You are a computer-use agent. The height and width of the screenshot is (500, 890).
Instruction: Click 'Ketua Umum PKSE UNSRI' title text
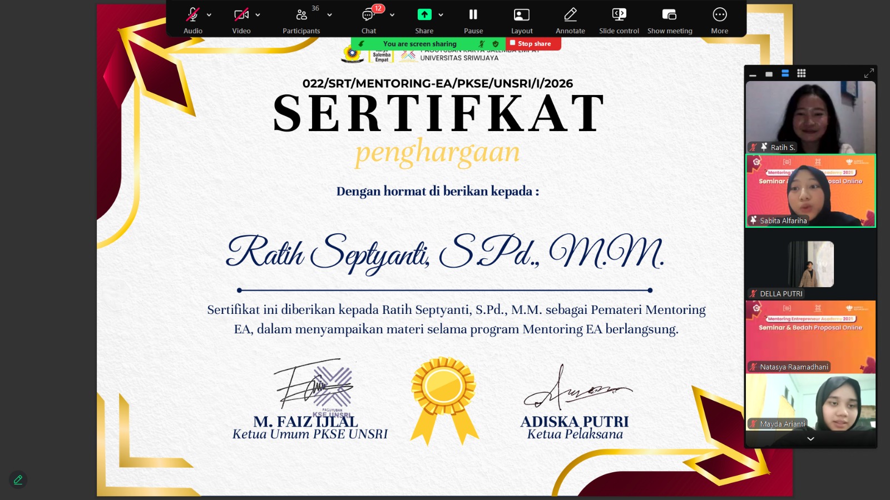click(310, 434)
